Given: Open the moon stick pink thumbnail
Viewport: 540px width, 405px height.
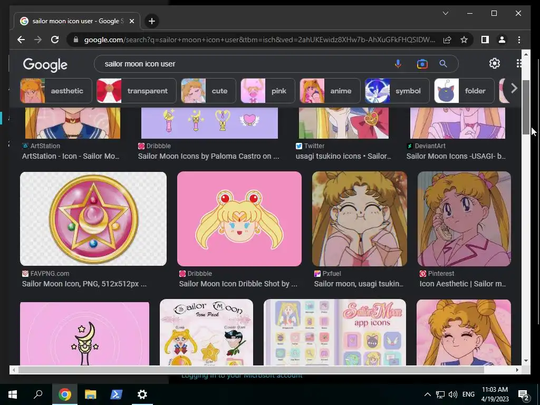Looking at the screenshot, I should click(85, 334).
